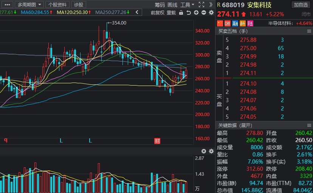Click the 财 financial report marker
Viewport: 313px width, 193px height.
coord(157,141)
